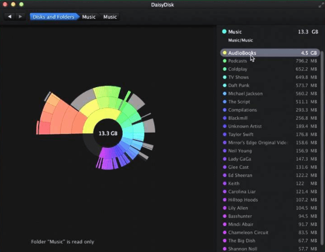Click the Music/Music path text
The width and height of the screenshot is (325, 252).
pos(240,40)
